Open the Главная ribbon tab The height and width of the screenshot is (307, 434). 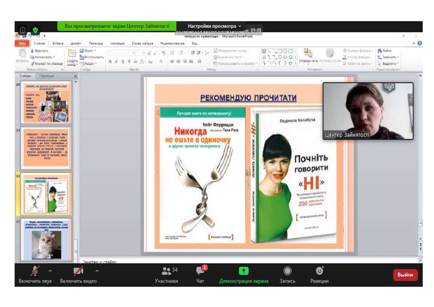click(39, 43)
